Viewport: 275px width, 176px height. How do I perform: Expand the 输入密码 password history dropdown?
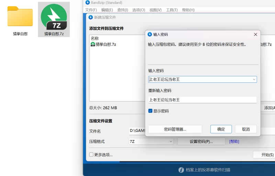[254, 79]
